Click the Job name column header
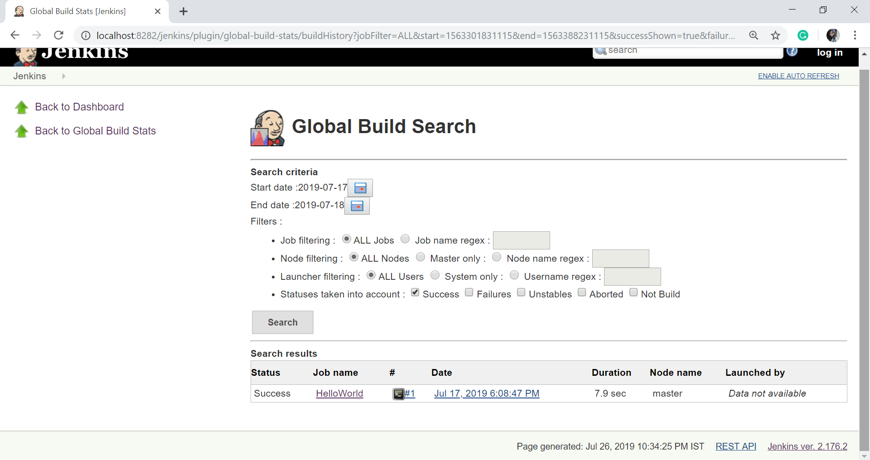This screenshot has height=460, width=870. [335, 373]
